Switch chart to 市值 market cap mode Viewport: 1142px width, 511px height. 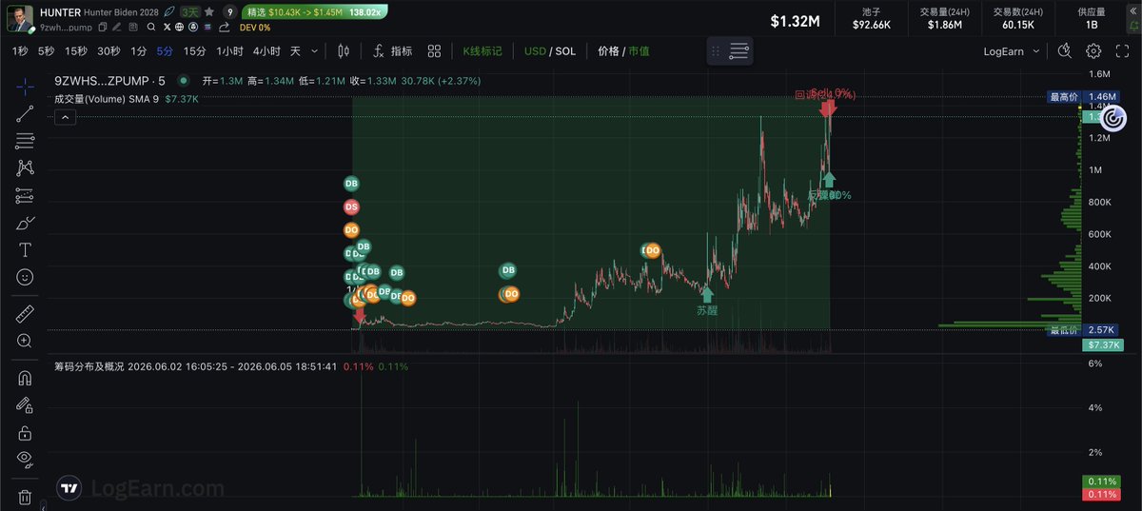point(639,51)
